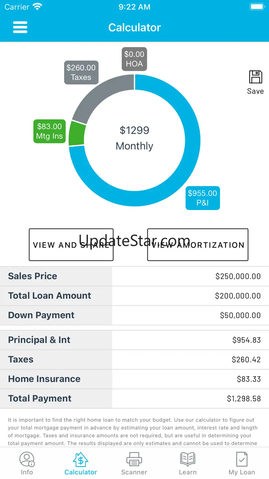Viewport: 269px width, 479px height.
Task: Tap the $1299 Monthly chart center
Action: click(134, 138)
